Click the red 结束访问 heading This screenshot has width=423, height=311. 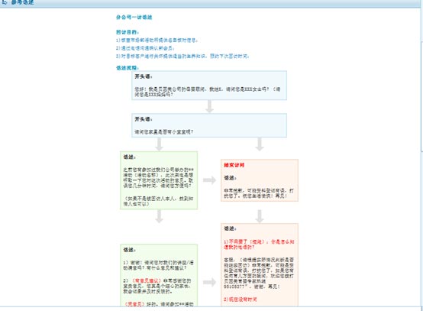tap(234, 165)
